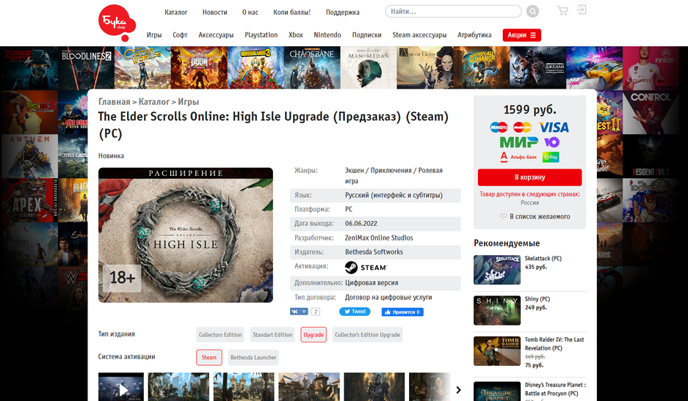Select Bethesda Launcher activation system
Viewport: 688px width, 401px height.
coord(253,358)
